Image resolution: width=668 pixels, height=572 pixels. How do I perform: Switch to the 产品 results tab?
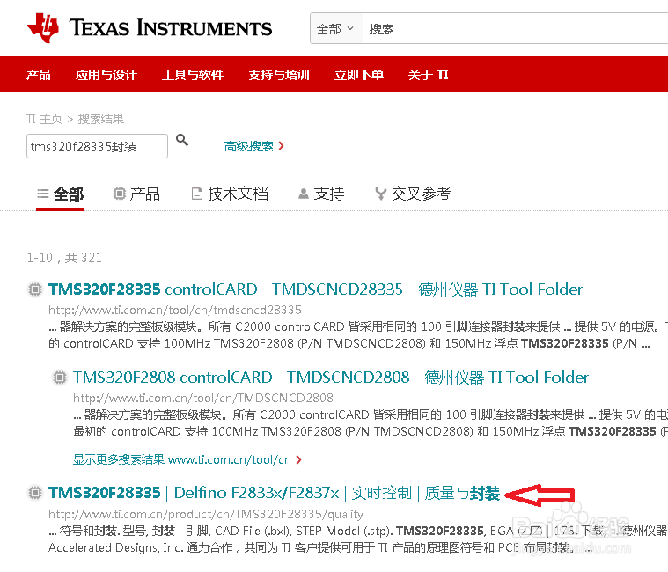(136, 194)
